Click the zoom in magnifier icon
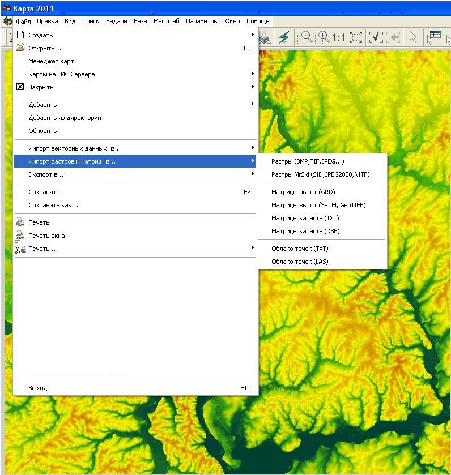The width and height of the screenshot is (451, 475). point(322,37)
